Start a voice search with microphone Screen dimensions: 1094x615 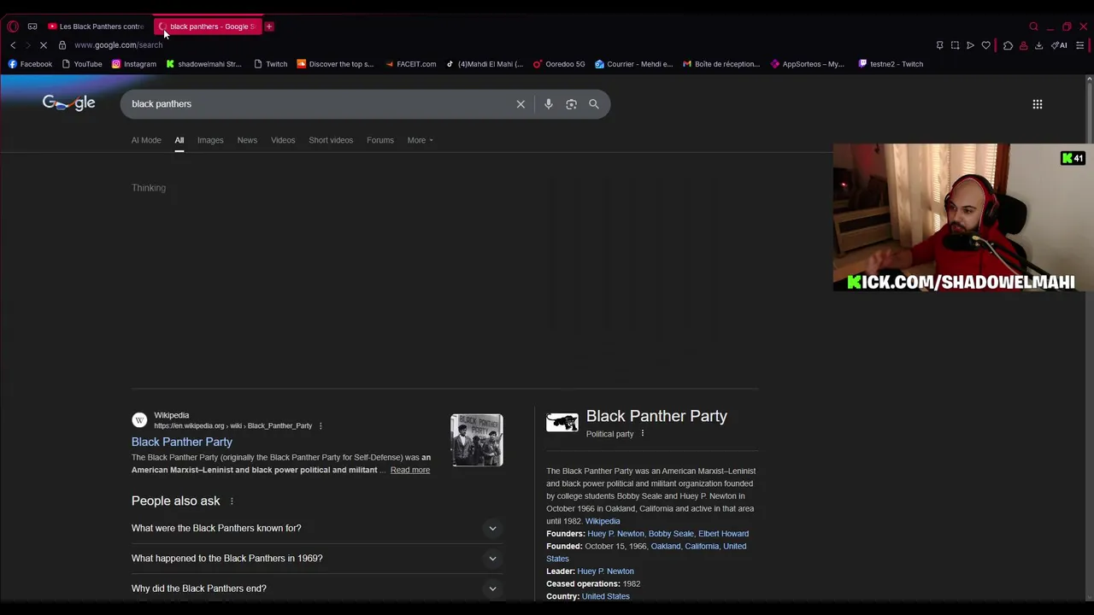click(549, 104)
